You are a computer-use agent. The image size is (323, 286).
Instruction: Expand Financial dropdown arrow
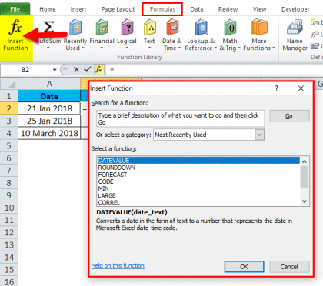click(102, 48)
